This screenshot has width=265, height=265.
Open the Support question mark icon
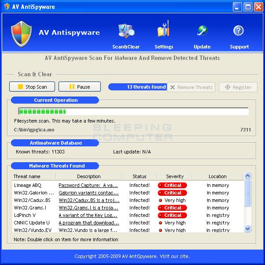pyautogui.click(x=239, y=31)
